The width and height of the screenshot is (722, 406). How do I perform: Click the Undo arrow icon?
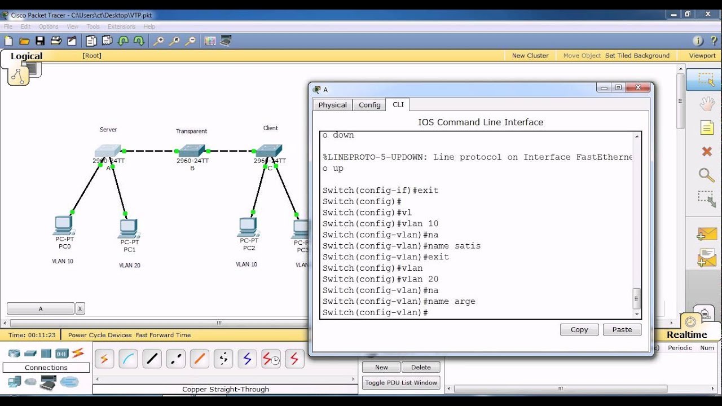tap(123, 41)
